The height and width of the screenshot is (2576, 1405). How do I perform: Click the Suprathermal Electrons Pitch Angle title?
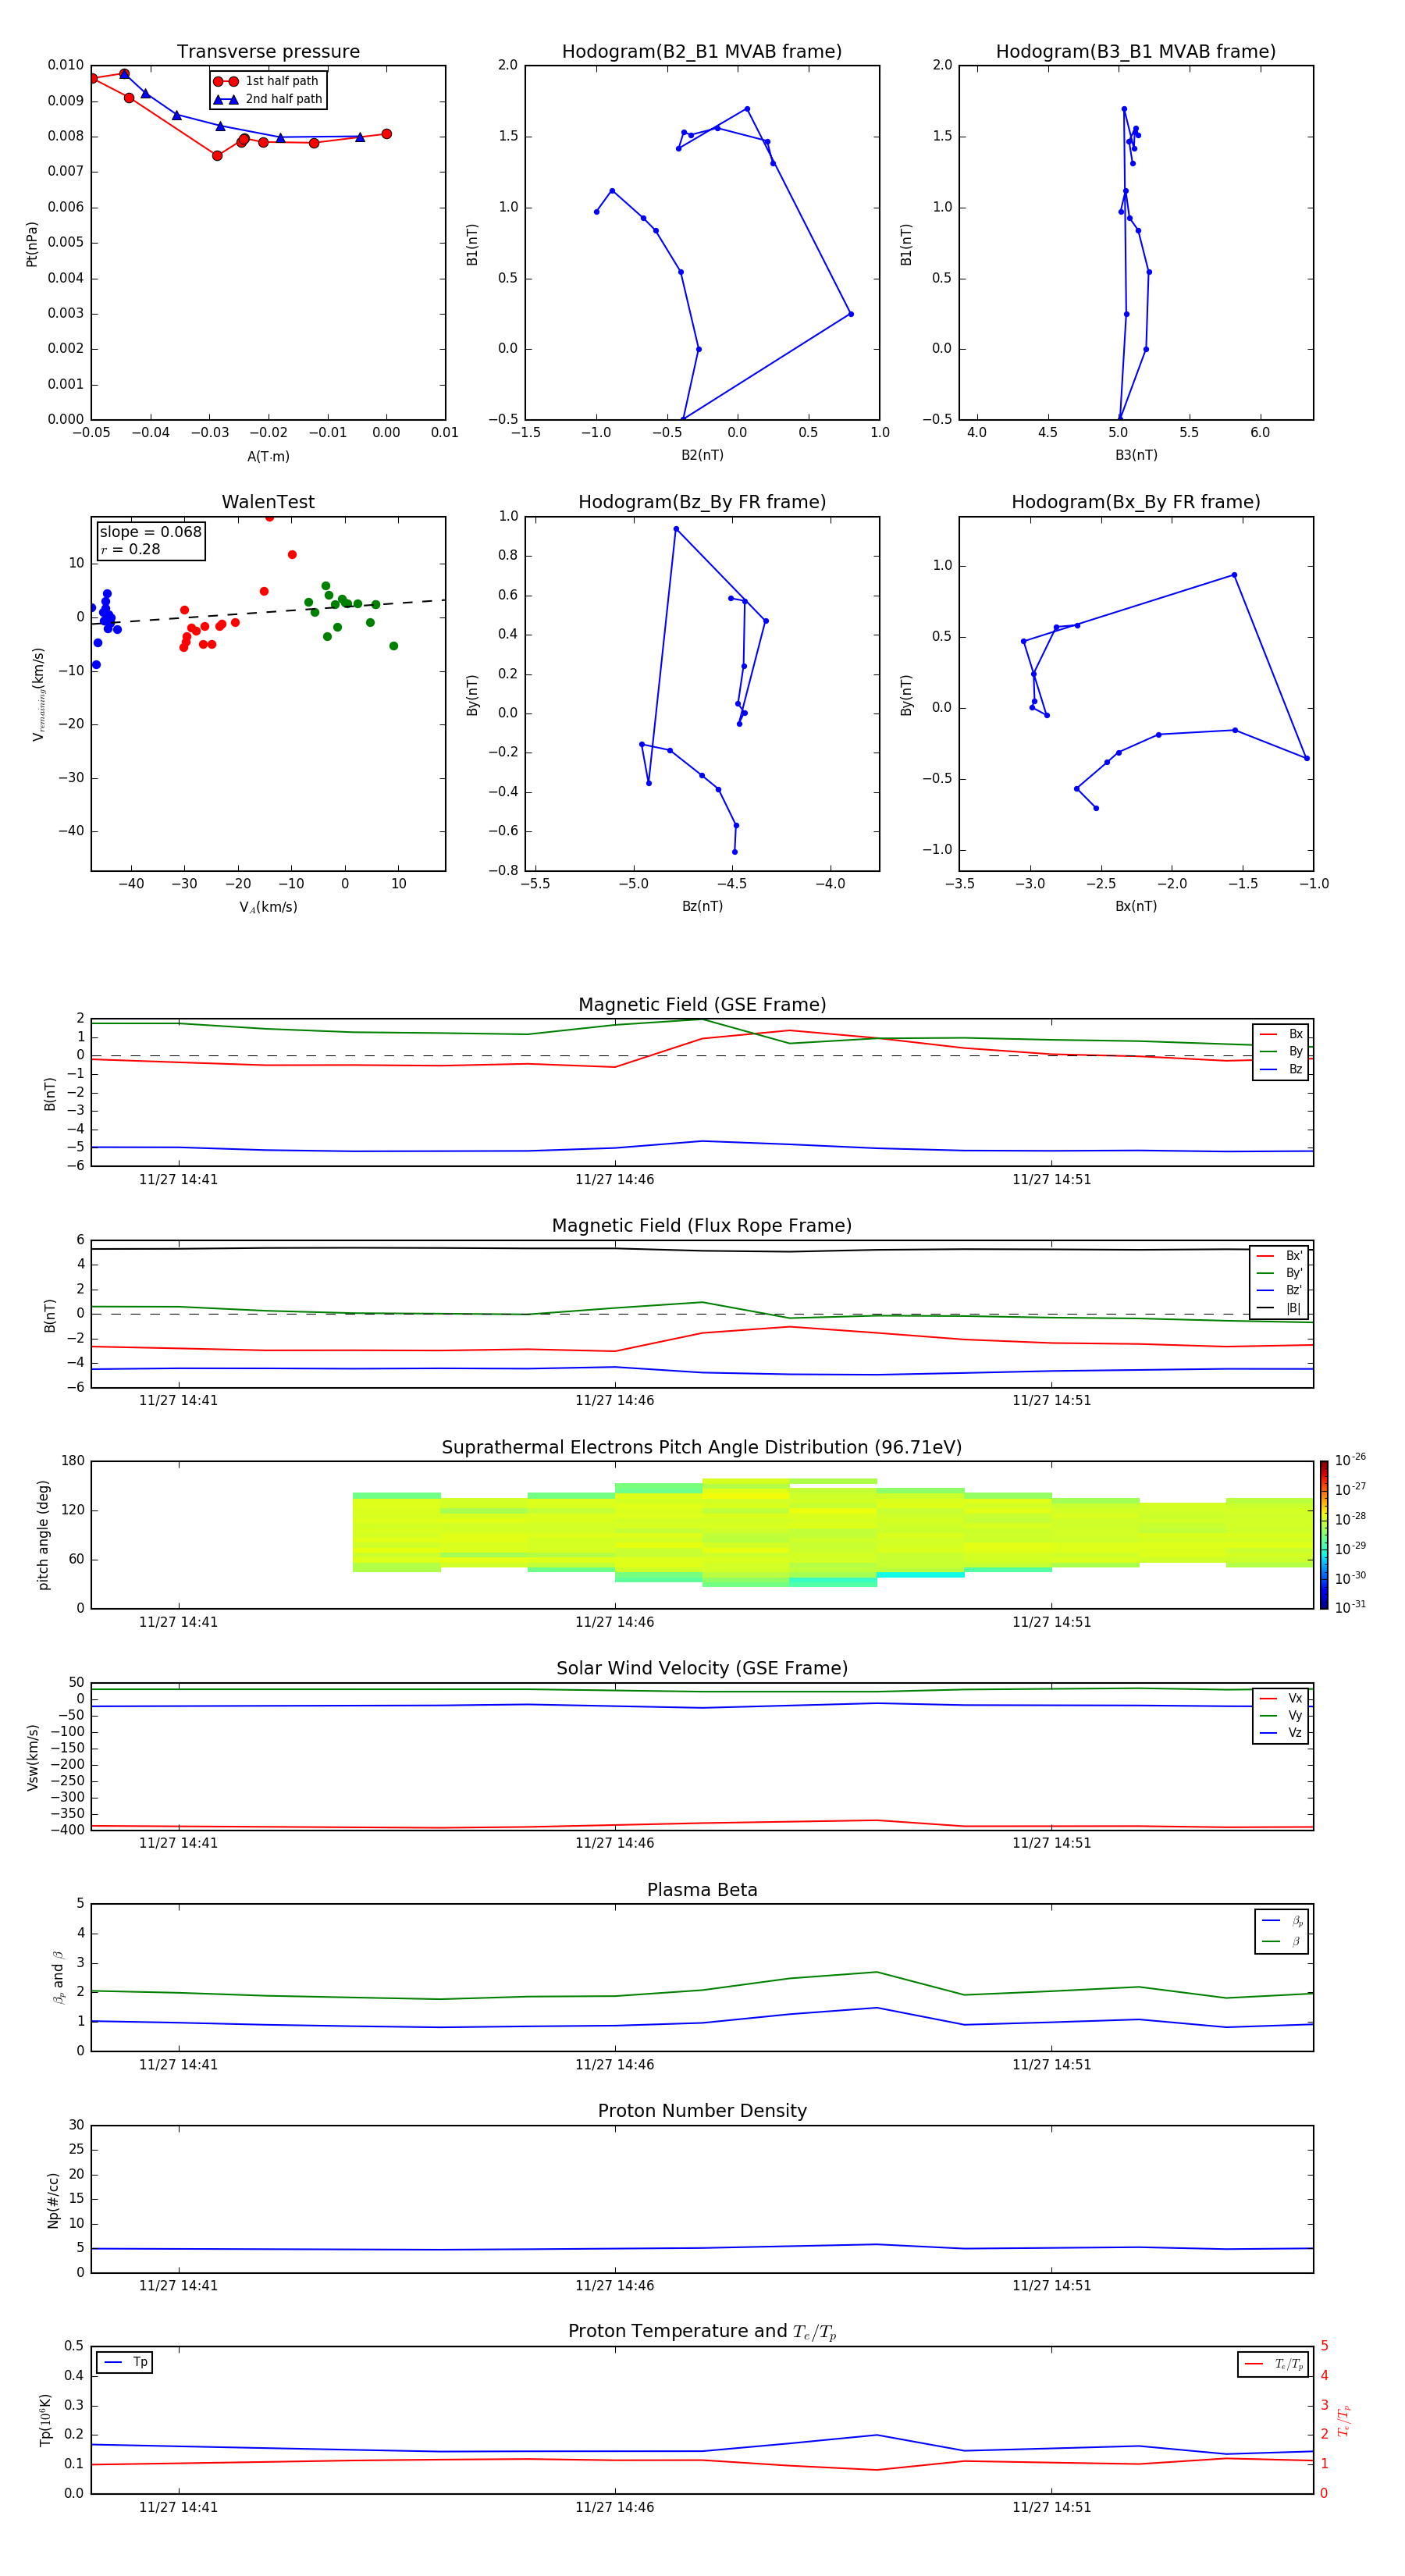tap(702, 1448)
